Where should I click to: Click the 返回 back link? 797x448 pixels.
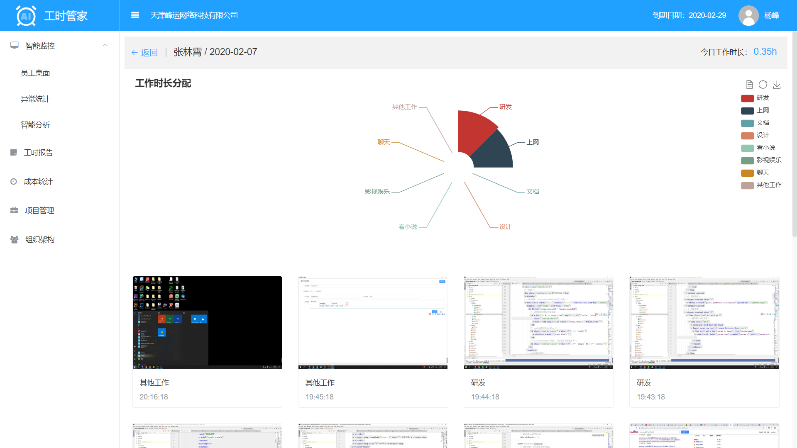(x=145, y=52)
